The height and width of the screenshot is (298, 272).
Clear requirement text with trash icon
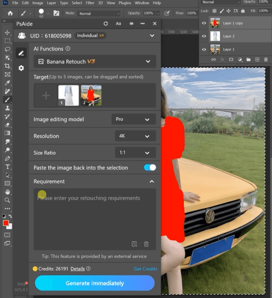[146, 244]
